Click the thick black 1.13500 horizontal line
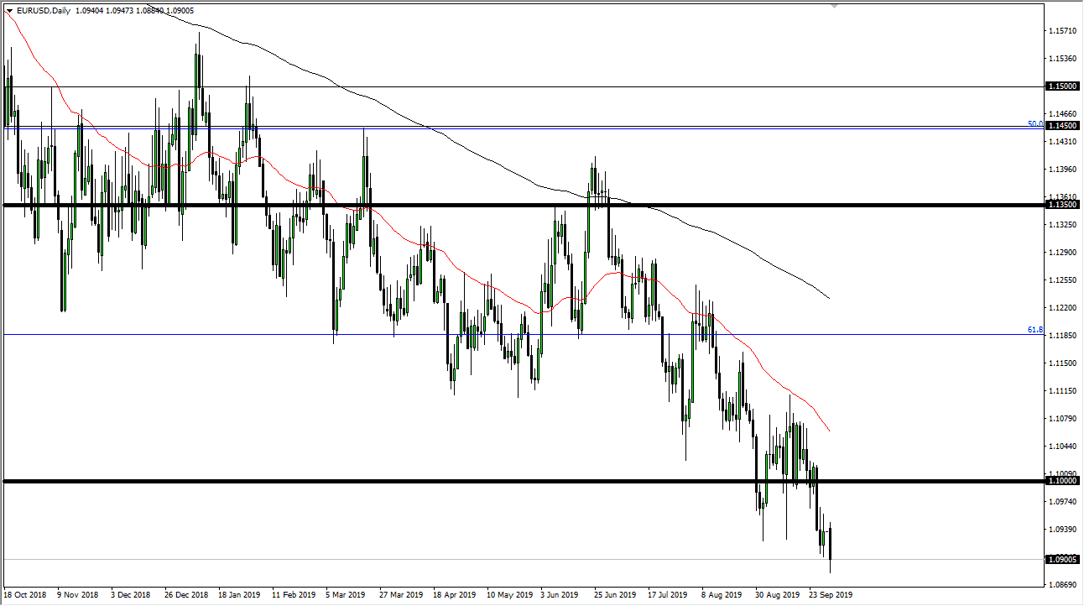The width and height of the screenshot is (1084, 606). point(503,204)
